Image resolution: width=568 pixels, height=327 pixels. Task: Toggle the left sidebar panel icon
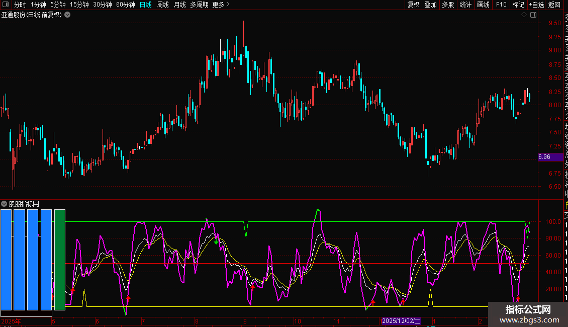(x=6, y=5)
